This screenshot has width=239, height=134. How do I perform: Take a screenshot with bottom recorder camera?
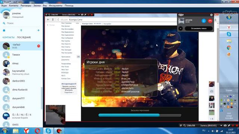[225, 125]
